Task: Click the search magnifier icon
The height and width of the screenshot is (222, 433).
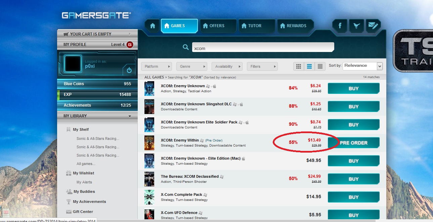Action: pos(185,47)
